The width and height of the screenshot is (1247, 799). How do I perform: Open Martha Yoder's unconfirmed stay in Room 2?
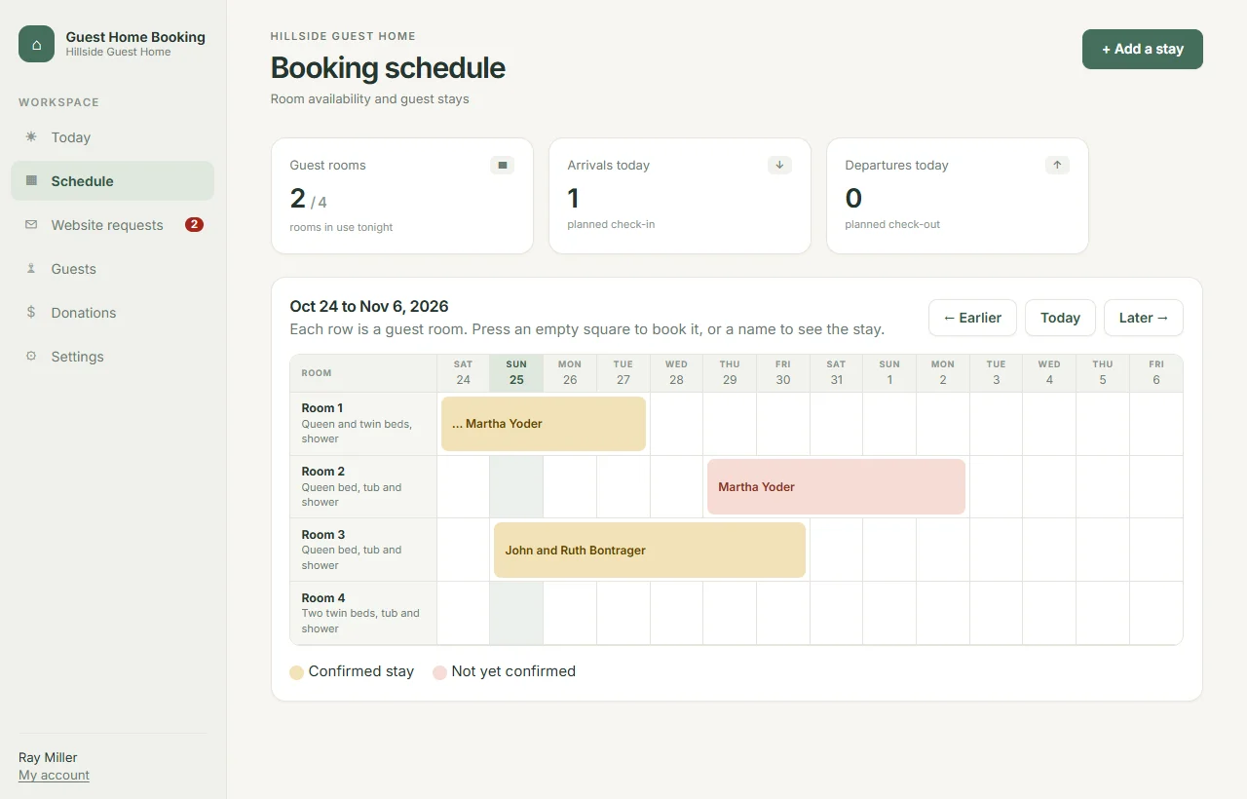coord(836,487)
